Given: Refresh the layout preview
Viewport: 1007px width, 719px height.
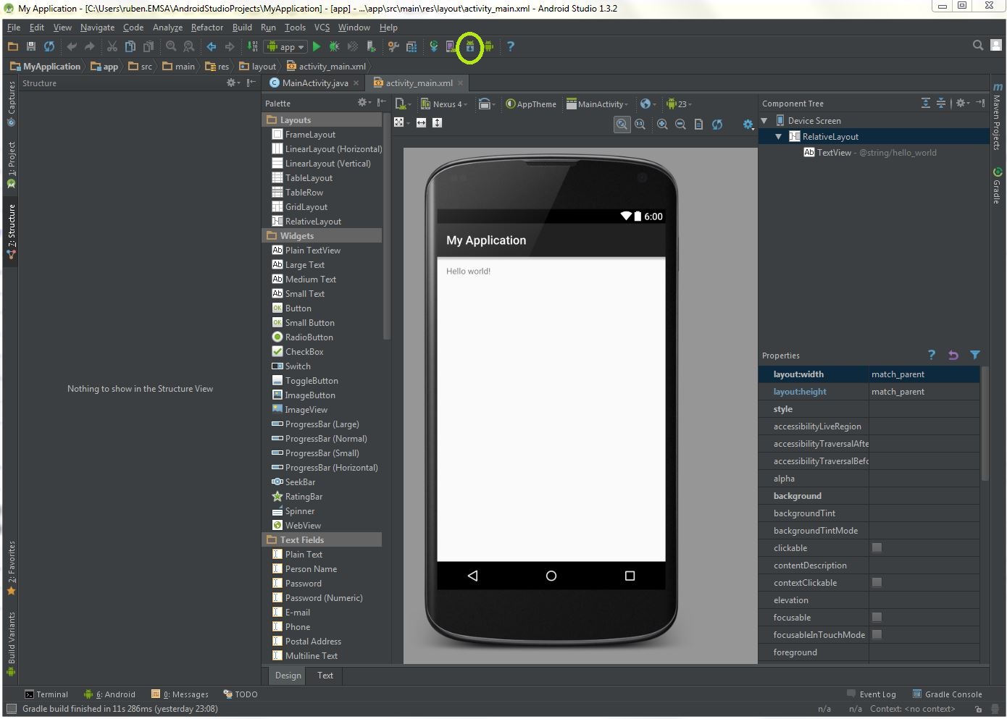Looking at the screenshot, I should [x=717, y=124].
